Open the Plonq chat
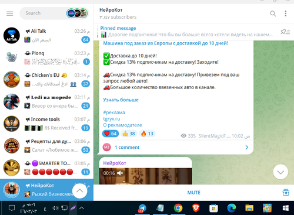Viewport: 294px width, 215px height. (46, 57)
